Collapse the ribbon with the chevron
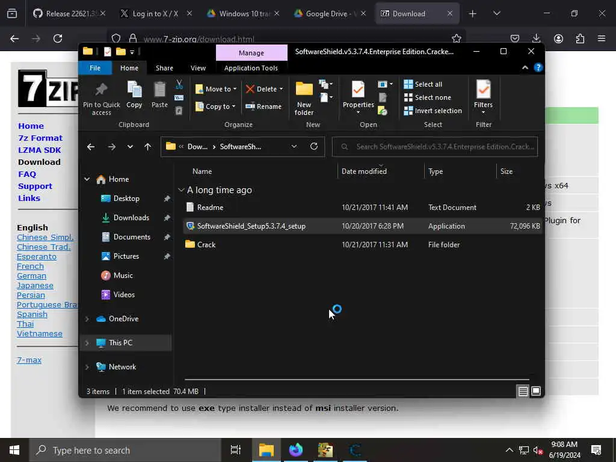 (x=525, y=67)
